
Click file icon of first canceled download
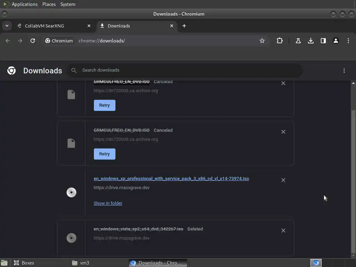(x=71, y=95)
